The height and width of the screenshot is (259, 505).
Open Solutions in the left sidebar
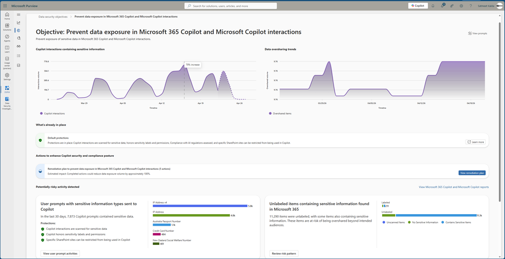(x=7, y=27)
